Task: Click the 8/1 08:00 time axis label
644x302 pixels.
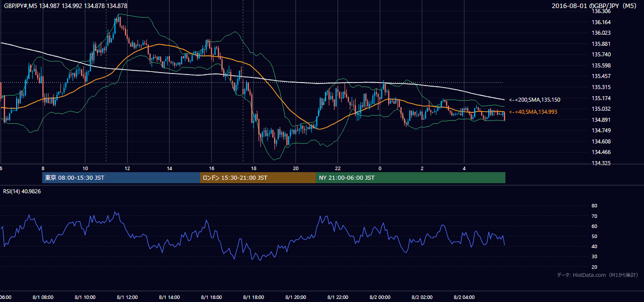Action: (x=43, y=297)
